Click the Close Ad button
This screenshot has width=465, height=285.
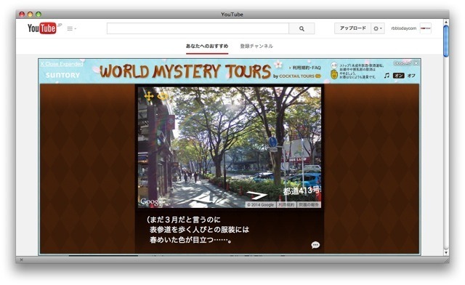[405, 63]
